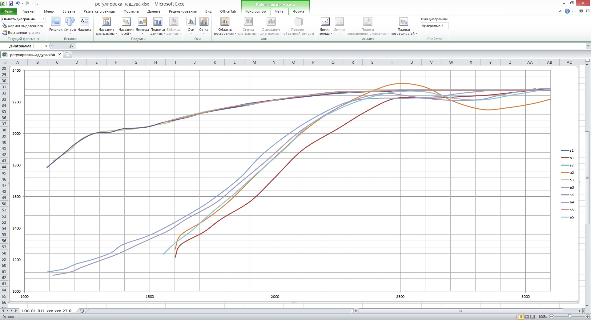The image size is (591, 320).
Task: Click the horizontal scrollbar thumb
Action: [x=460, y=311]
